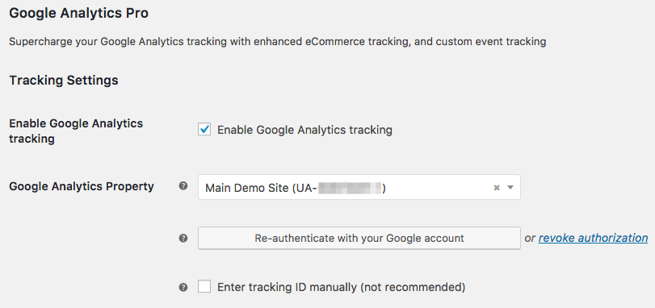Click the Tracking Settings section heading
Image resolution: width=655 pixels, height=308 pixels.
64,80
